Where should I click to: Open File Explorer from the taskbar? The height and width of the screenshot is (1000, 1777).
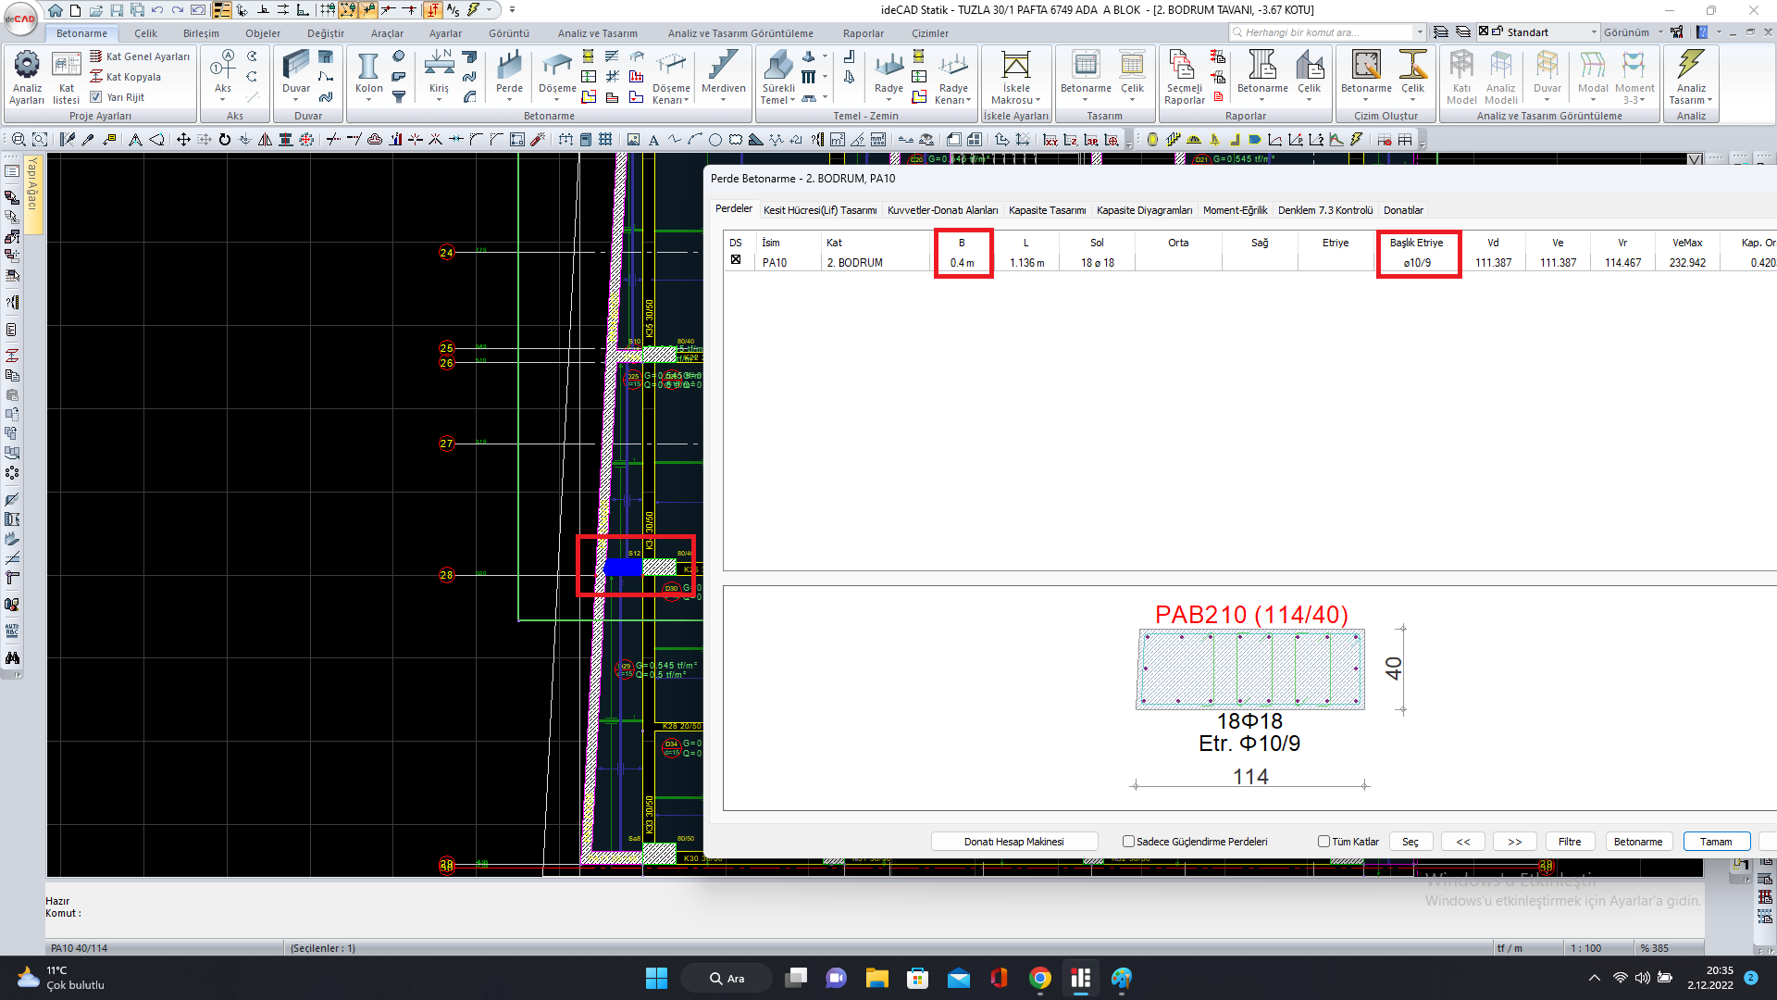pos(876,978)
